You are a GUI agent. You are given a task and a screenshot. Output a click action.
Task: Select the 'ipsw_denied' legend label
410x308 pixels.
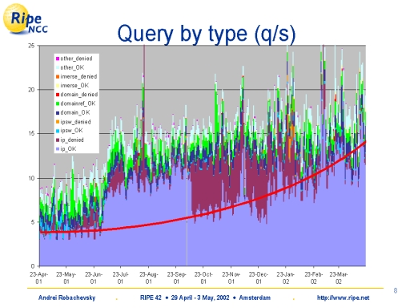[75, 122]
